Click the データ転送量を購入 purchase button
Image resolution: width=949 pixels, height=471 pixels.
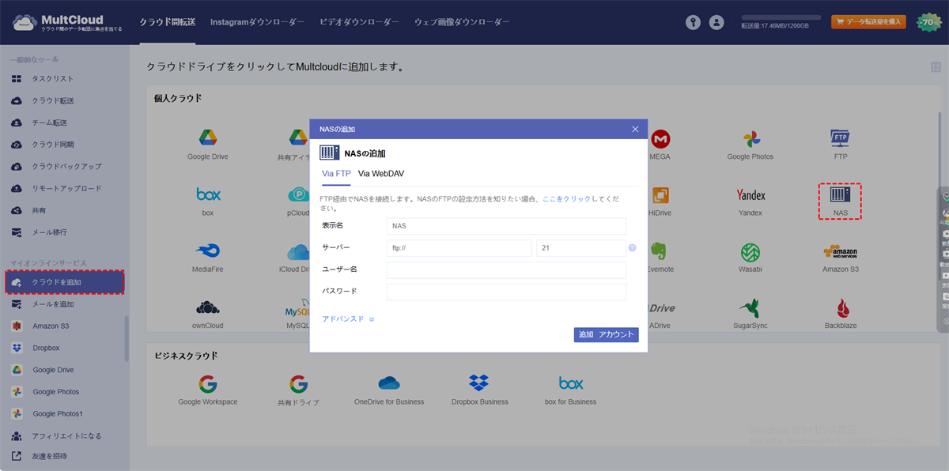point(868,22)
